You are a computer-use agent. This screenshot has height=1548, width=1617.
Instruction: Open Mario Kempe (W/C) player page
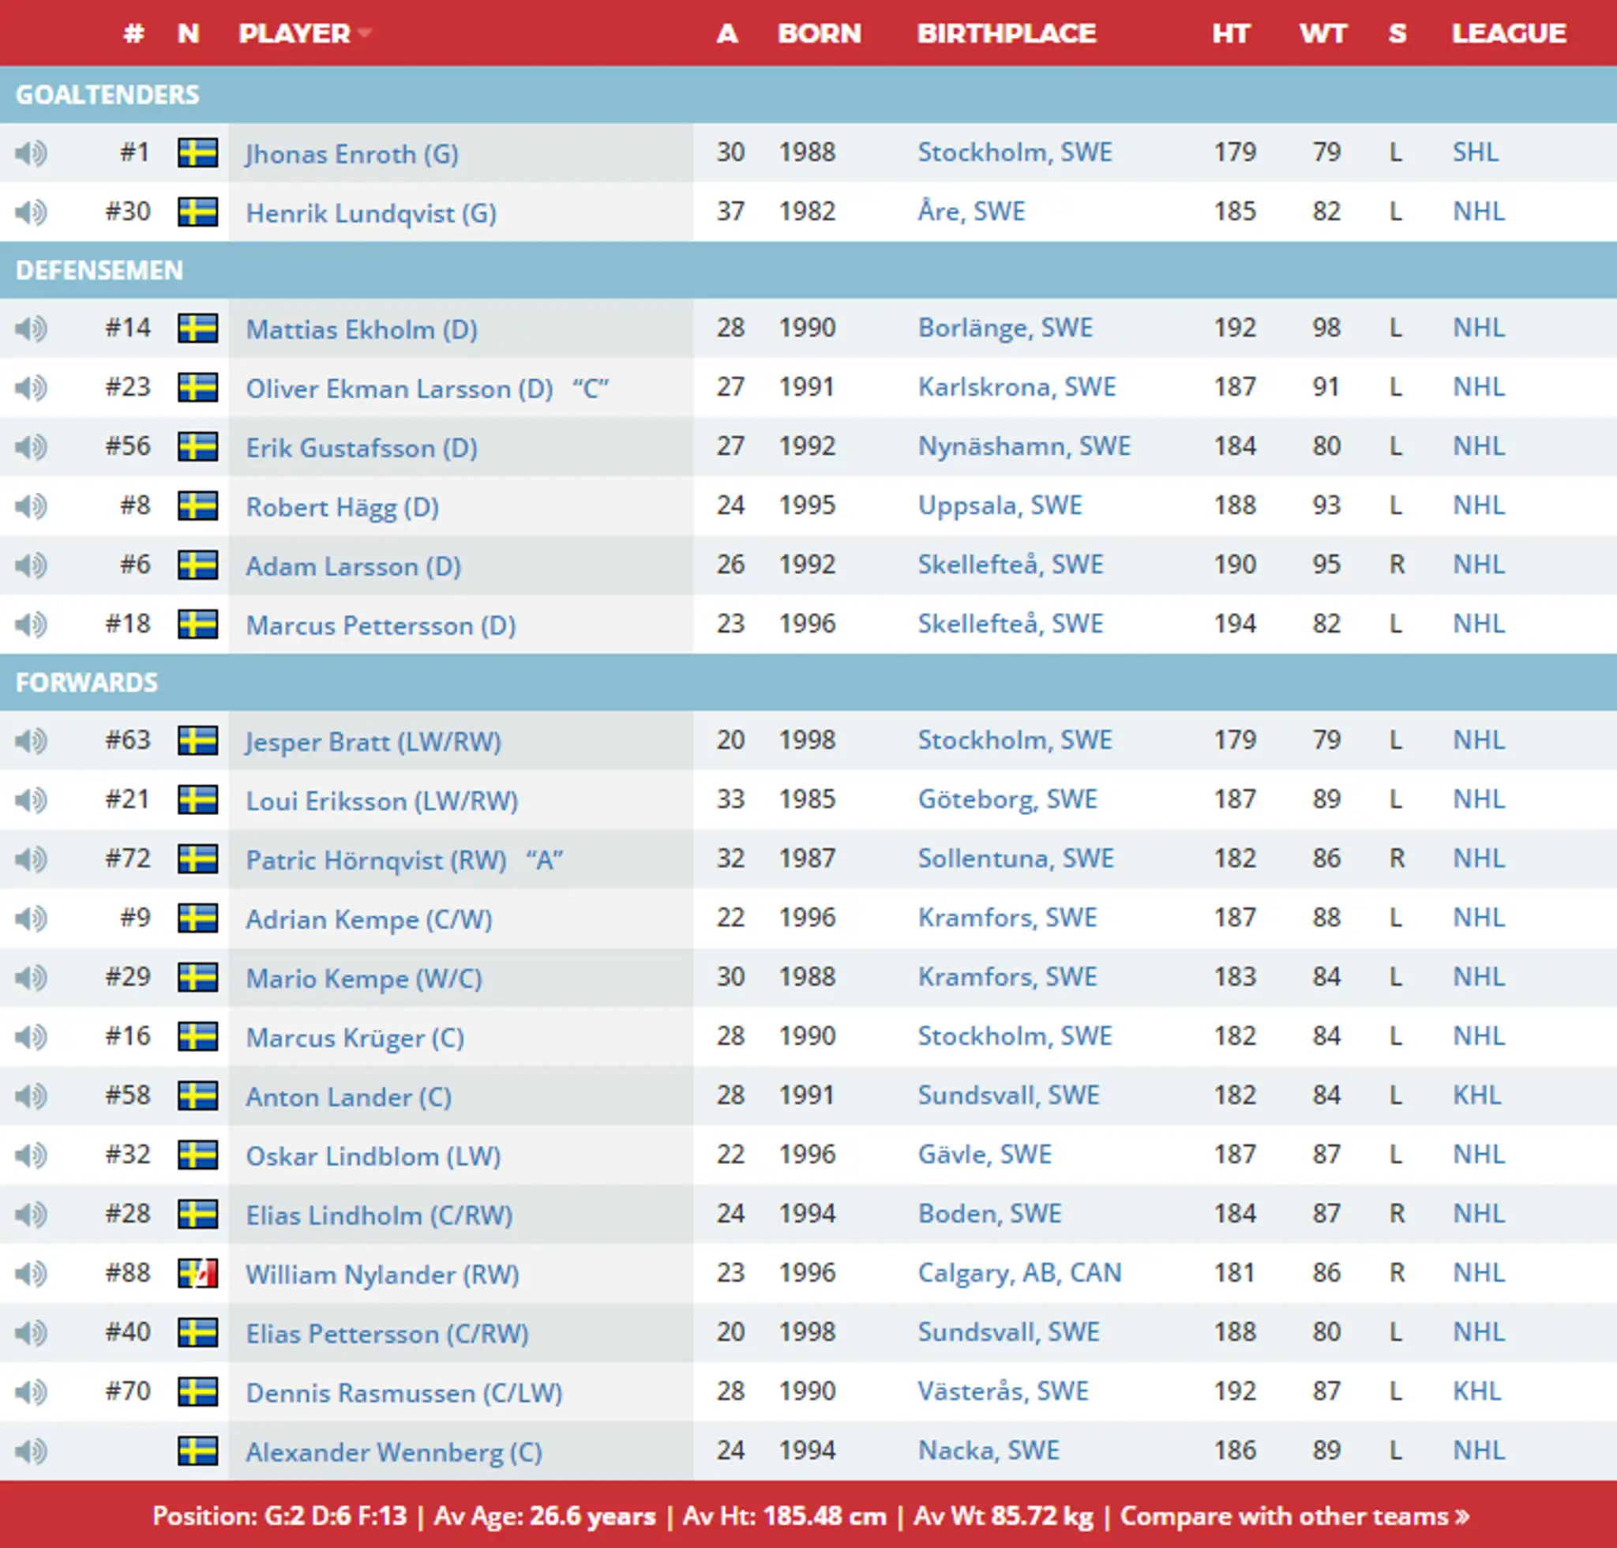click(x=364, y=979)
